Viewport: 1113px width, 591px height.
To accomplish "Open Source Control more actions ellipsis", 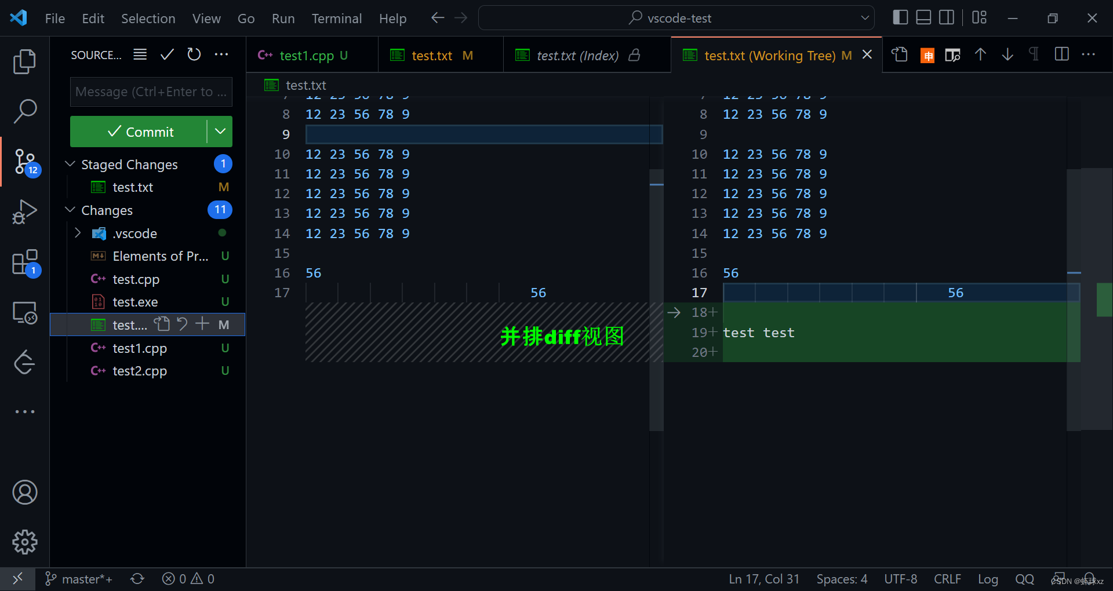I will tap(221, 54).
